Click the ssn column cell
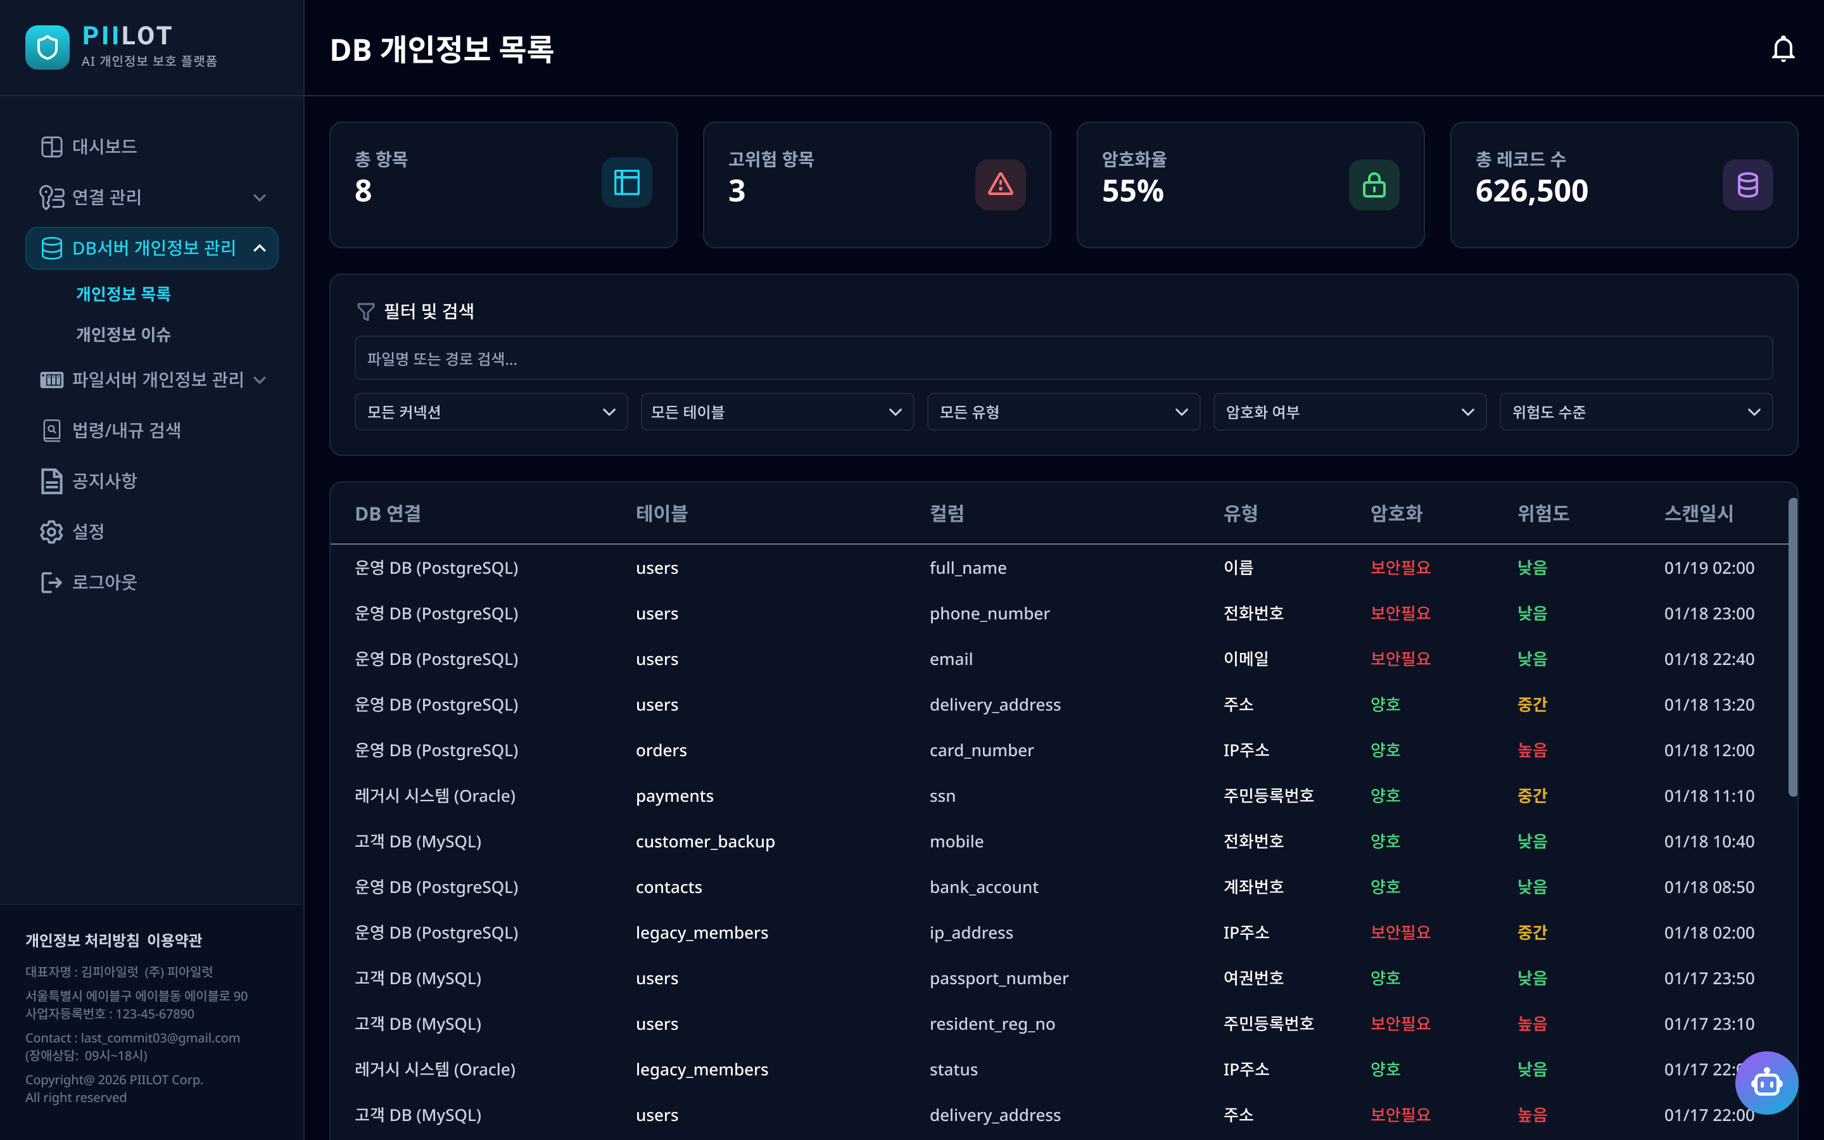The height and width of the screenshot is (1140, 1824). 942,796
